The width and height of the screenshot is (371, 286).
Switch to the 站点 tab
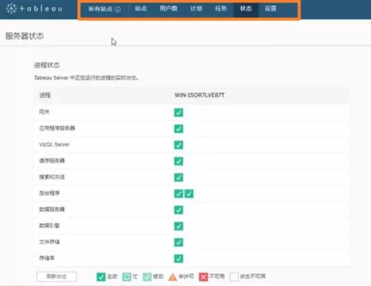[x=141, y=10]
